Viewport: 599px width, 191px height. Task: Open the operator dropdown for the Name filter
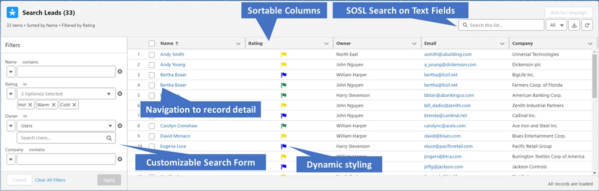click(10, 72)
